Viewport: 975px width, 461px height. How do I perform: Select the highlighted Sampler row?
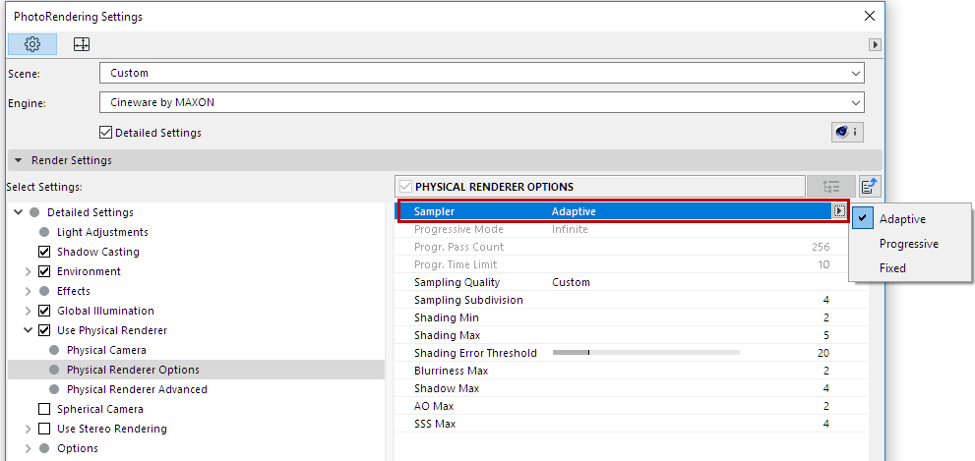point(622,212)
